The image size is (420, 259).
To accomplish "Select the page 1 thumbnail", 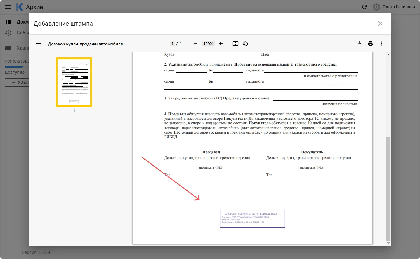I will pos(74,82).
